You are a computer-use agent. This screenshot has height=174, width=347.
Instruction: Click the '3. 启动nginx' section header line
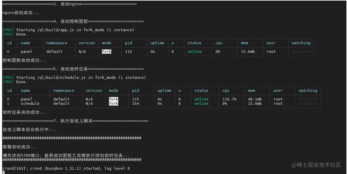pyautogui.click(x=70, y=4)
